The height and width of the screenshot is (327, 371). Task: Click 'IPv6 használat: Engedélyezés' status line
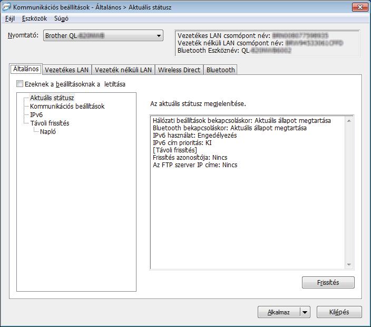pos(195,136)
